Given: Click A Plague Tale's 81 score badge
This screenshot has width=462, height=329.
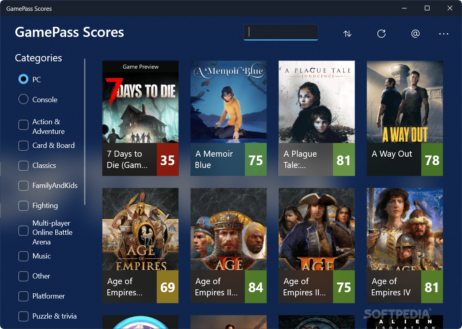Looking at the screenshot, I should pyautogui.click(x=343, y=159).
